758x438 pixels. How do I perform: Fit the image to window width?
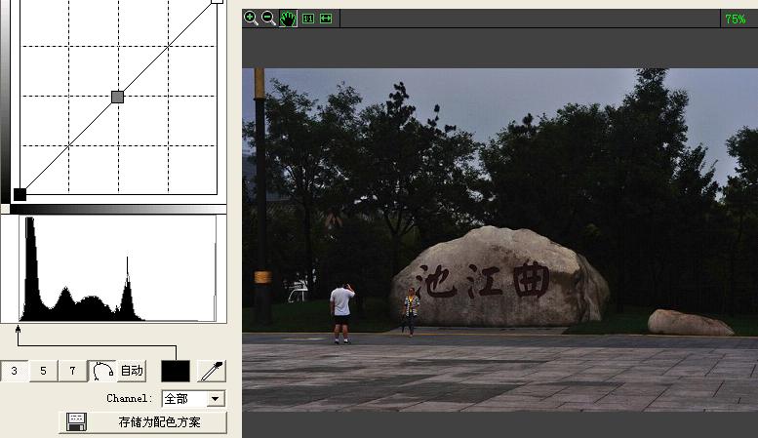(x=326, y=18)
